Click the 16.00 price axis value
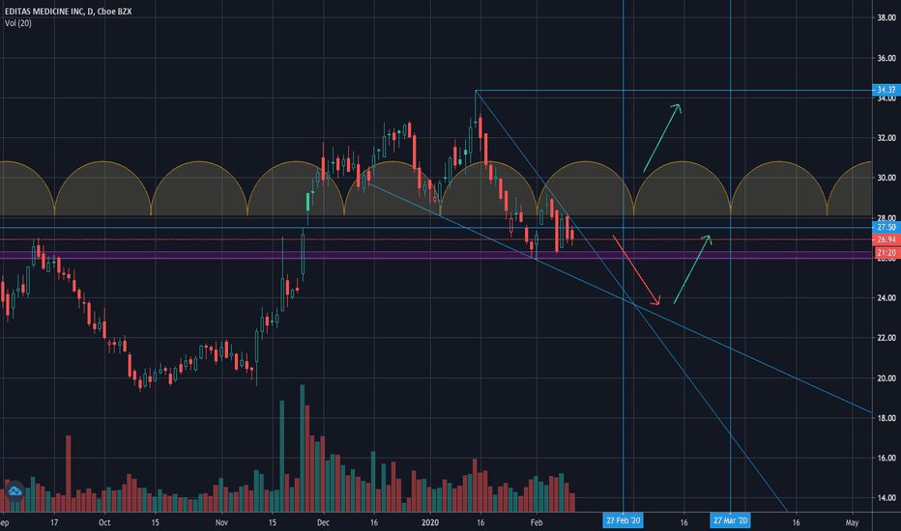 pyautogui.click(x=886, y=458)
